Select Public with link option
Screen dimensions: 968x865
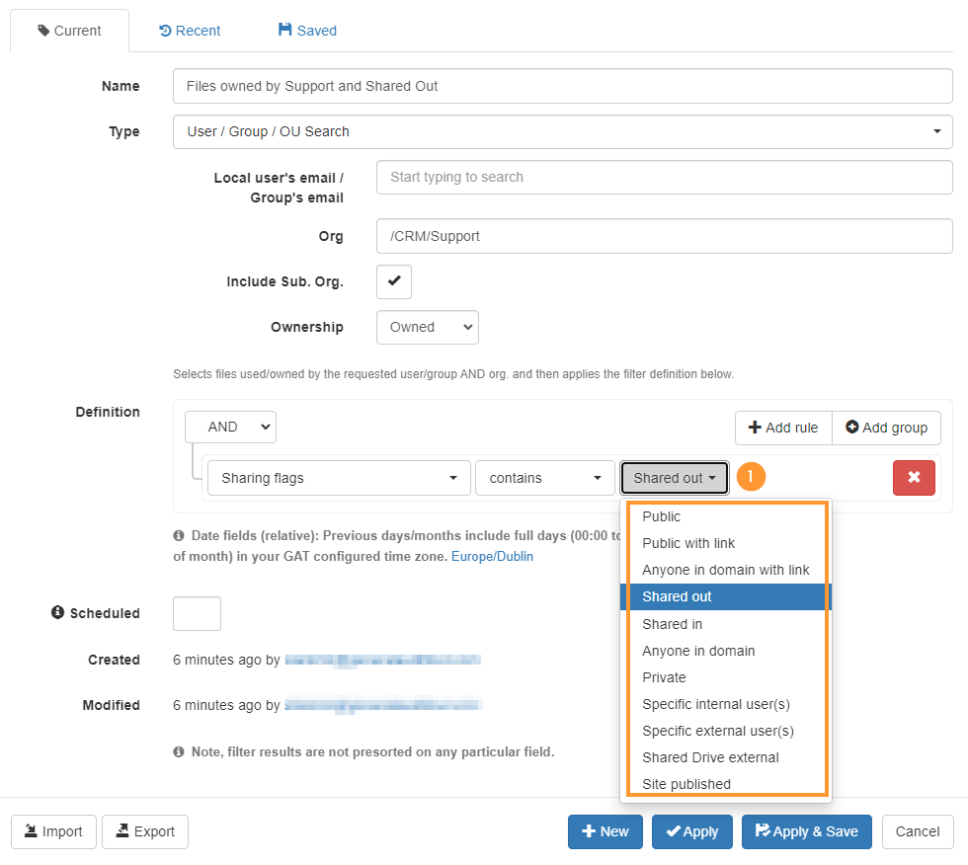pos(726,543)
